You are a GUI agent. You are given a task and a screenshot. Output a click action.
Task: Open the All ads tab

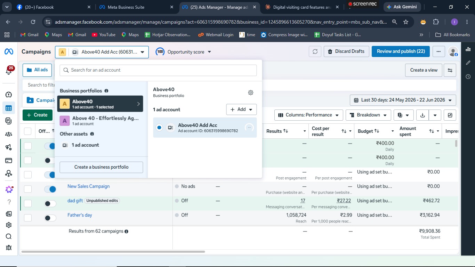pyautogui.click(x=37, y=70)
